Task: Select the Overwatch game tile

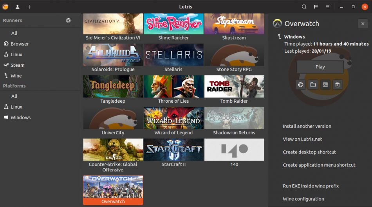Action: [x=113, y=190]
